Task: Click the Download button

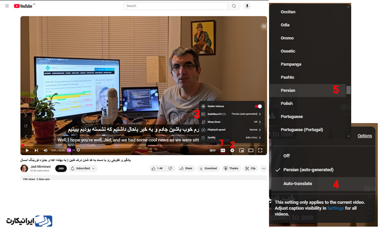Action: click(x=208, y=169)
